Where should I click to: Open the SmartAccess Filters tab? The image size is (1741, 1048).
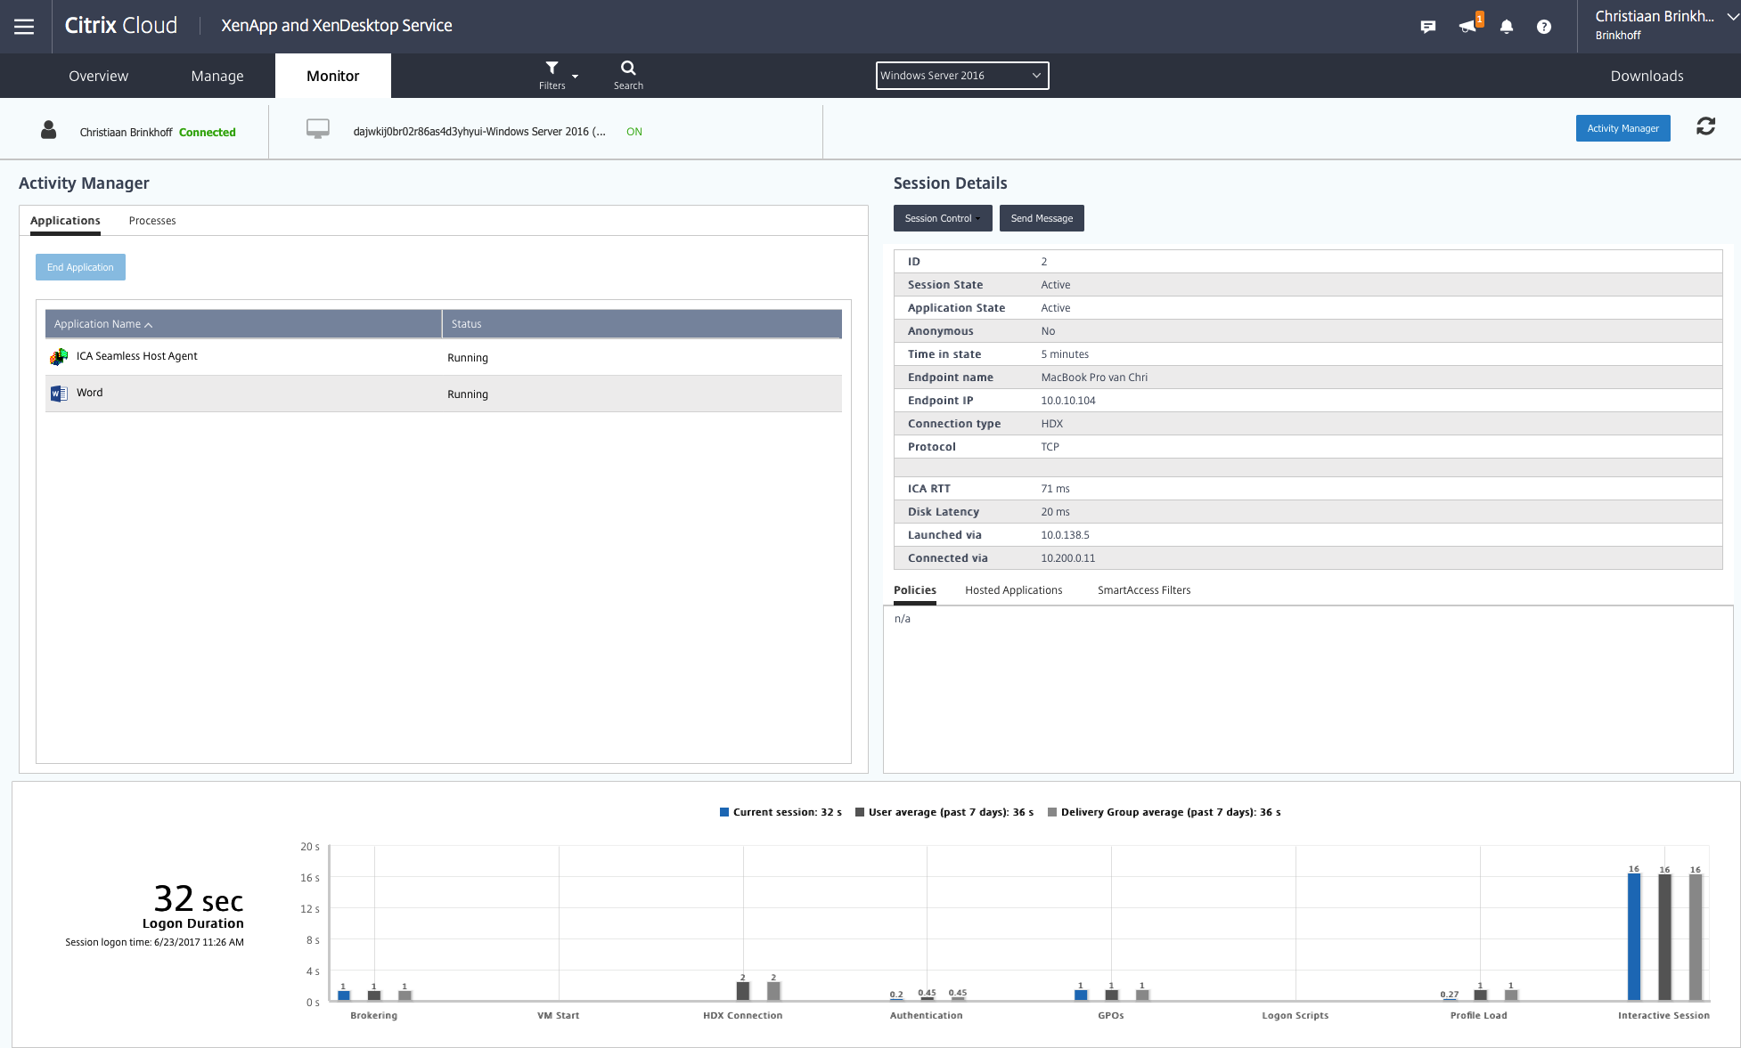point(1143,590)
